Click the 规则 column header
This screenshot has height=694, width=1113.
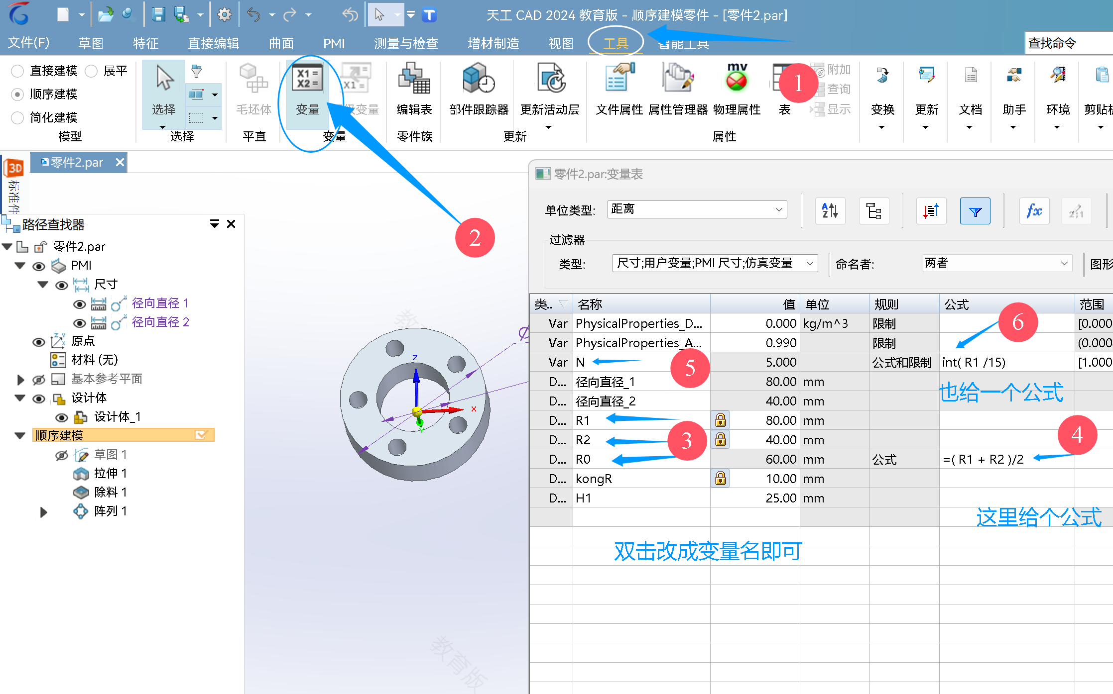(x=904, y=304)
